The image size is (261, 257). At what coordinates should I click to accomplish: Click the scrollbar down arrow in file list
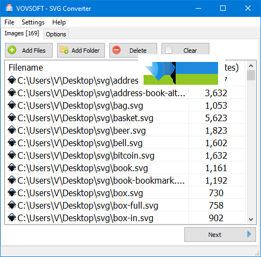click(251, 220)
